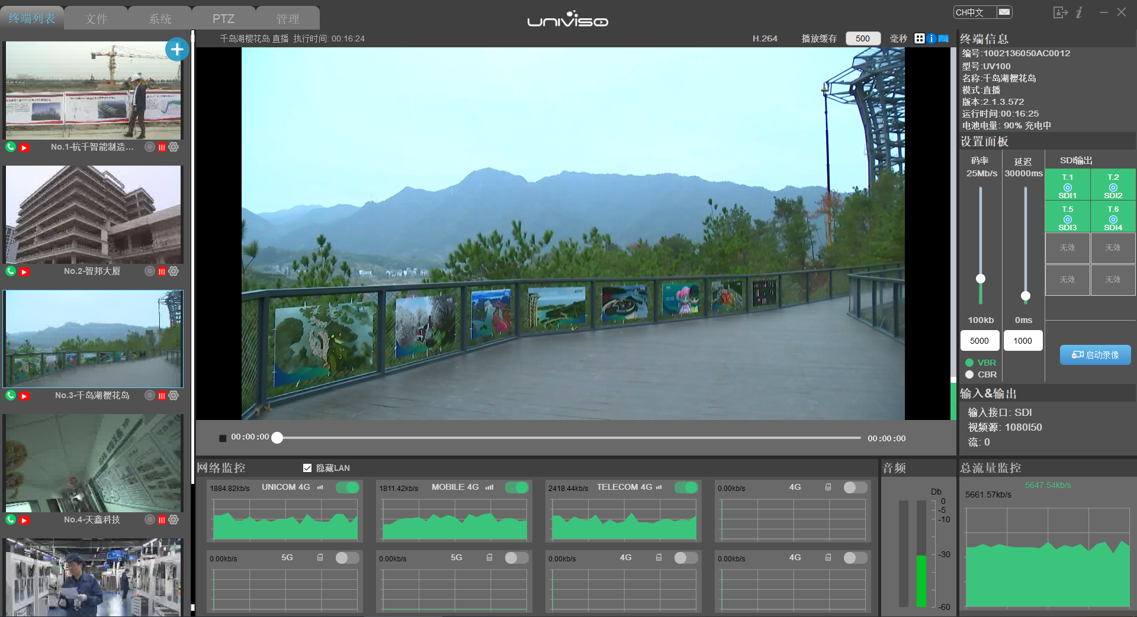Image resolution: width=1137 pixels, height=617 pixels.
Task: Open the PTZ tab
Action: coord(224,18)
